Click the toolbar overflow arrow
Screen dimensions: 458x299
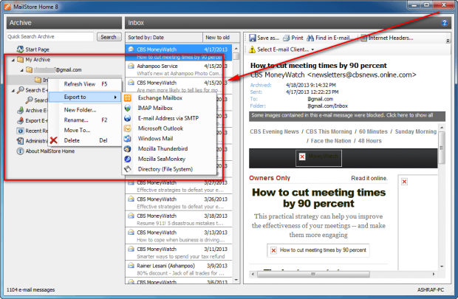448,41
